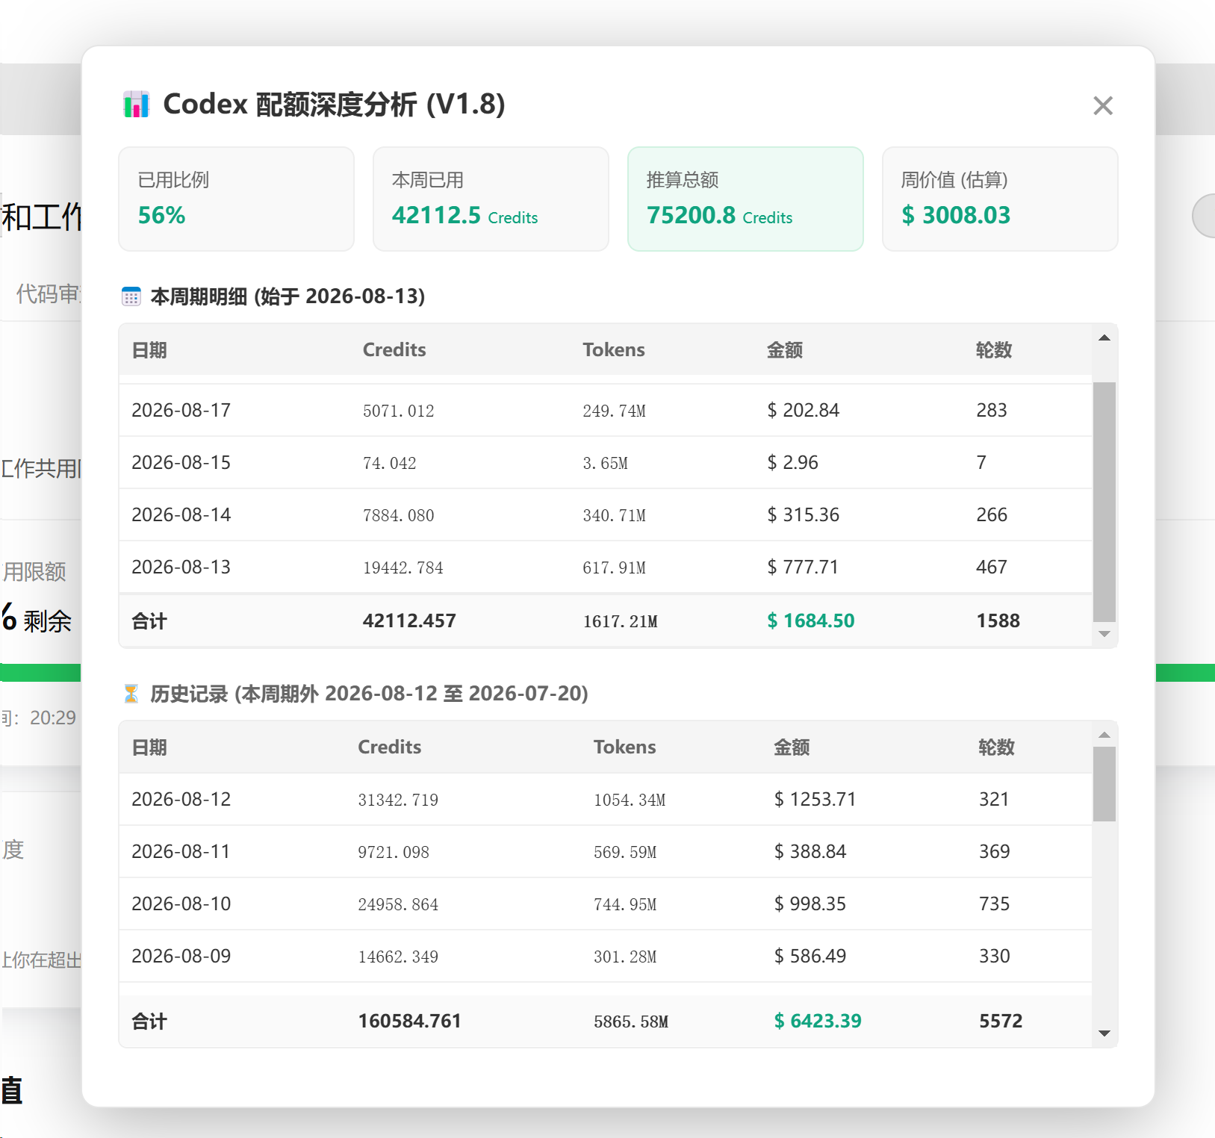Click the Credits header in history table
The image size is (1215, 1138).
pyautogui.click(x=390, y=747)
